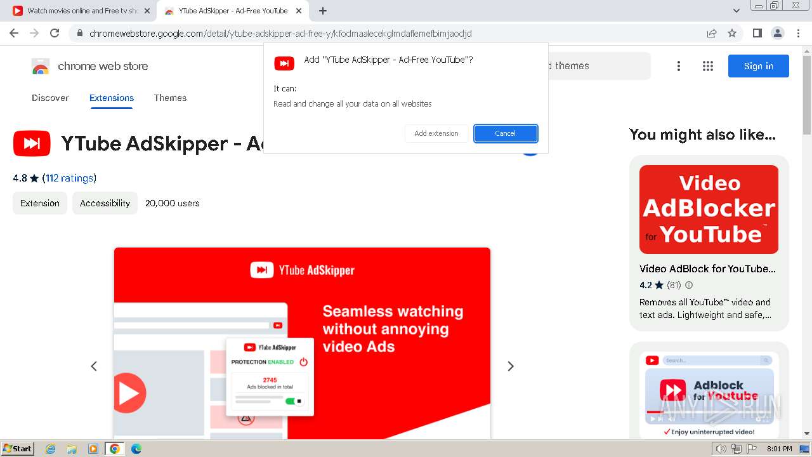Click the forward navigation arrow

[34, 33]
